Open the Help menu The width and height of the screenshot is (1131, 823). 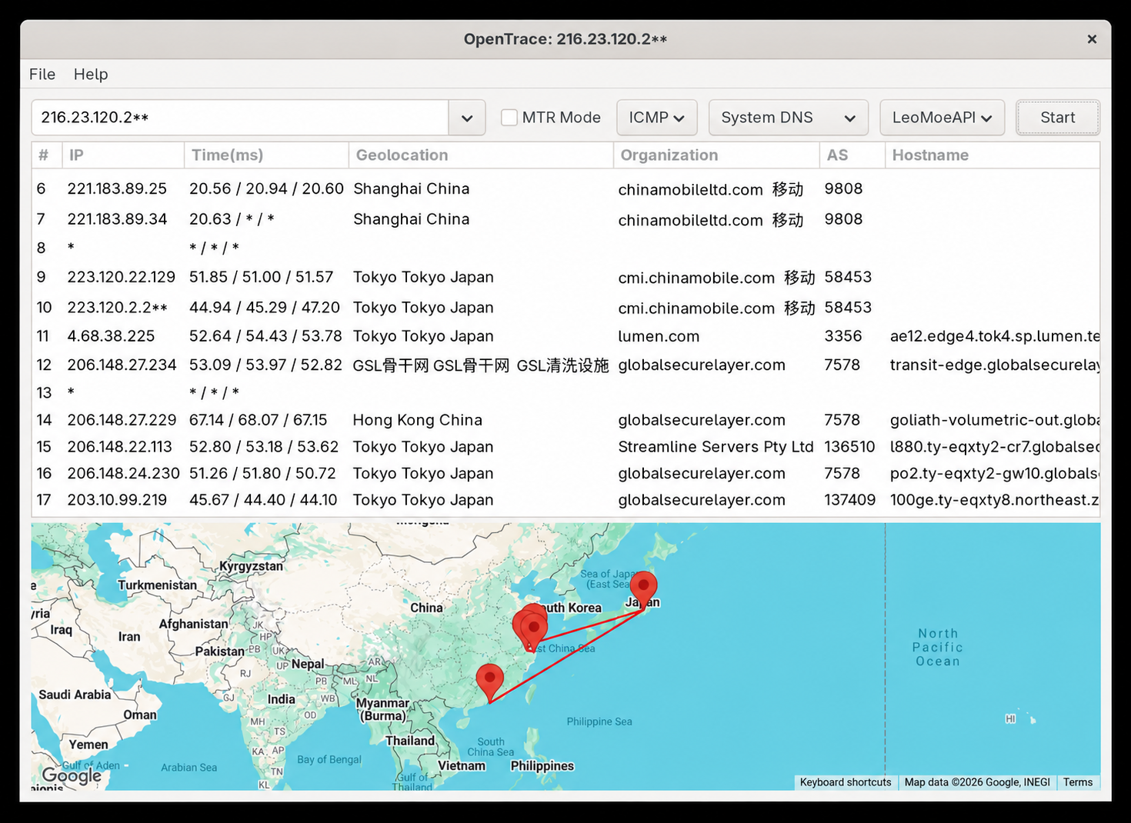click(x=91, y=74)
